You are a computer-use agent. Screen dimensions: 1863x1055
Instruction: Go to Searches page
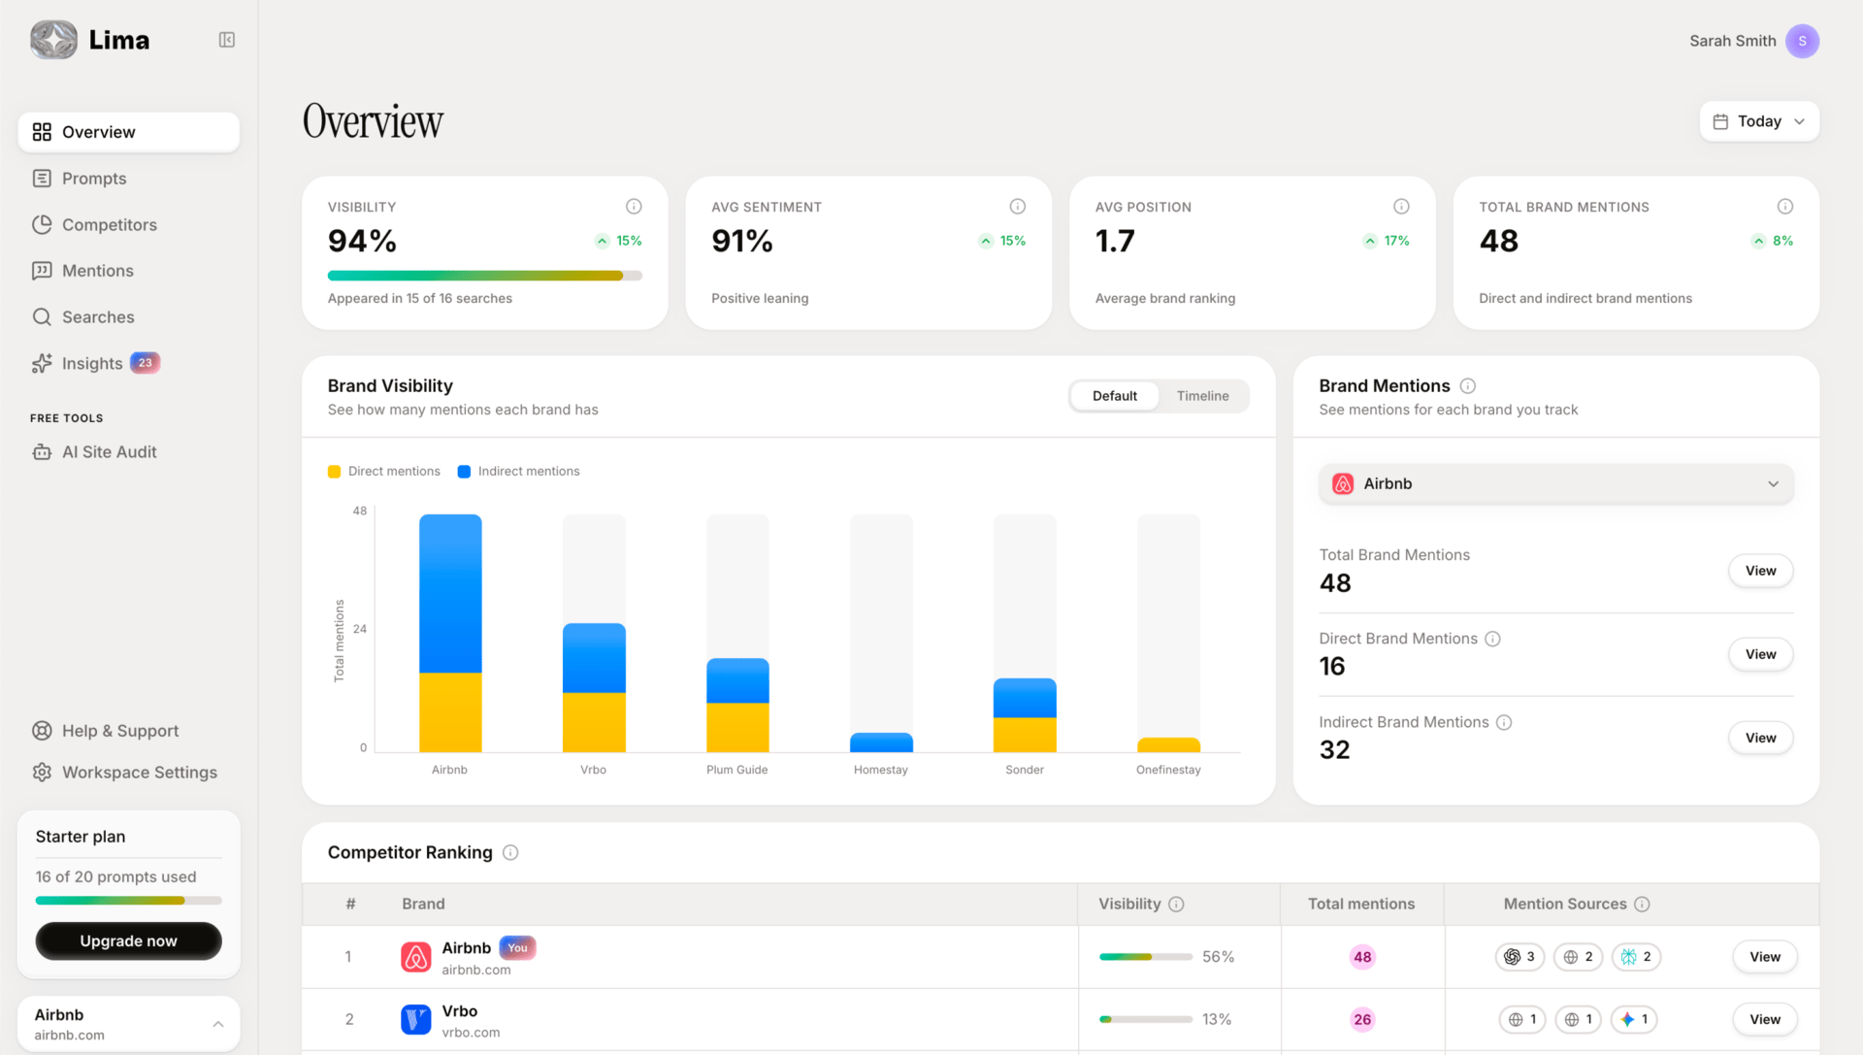coord(128,317)
